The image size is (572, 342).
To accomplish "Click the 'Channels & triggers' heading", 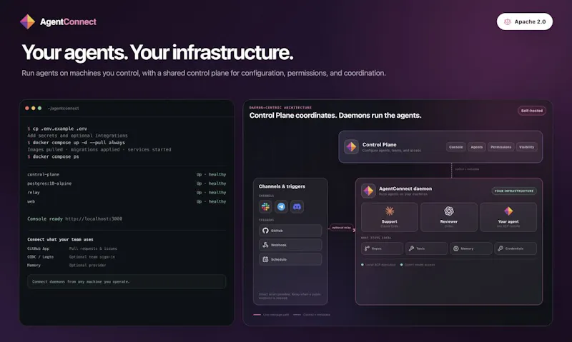I will [282, 186].
